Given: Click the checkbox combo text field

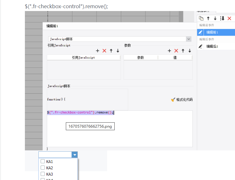Looking at the screenshot, I should (55, 155).
